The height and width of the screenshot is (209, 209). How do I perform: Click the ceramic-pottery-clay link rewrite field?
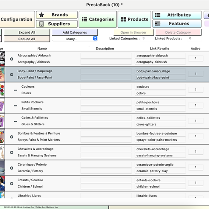point(160,171)
